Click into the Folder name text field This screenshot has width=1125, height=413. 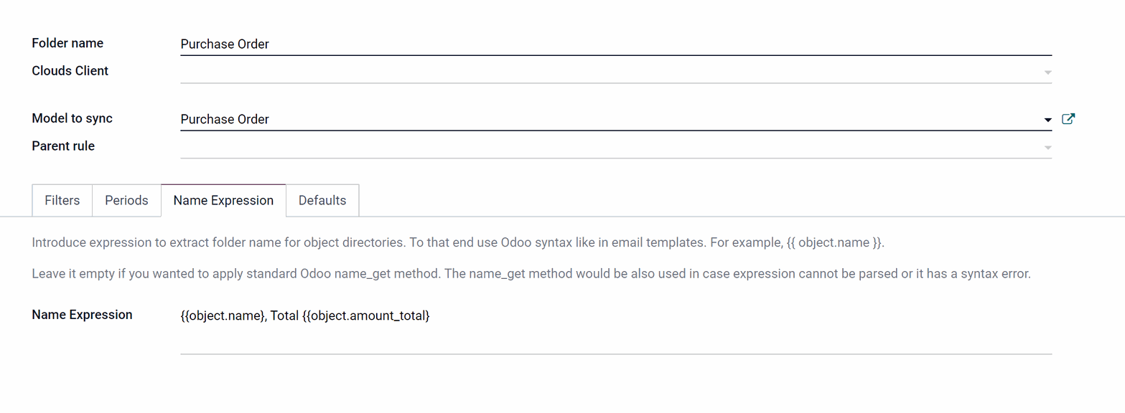pyautogui.click(x=616, y=44)
